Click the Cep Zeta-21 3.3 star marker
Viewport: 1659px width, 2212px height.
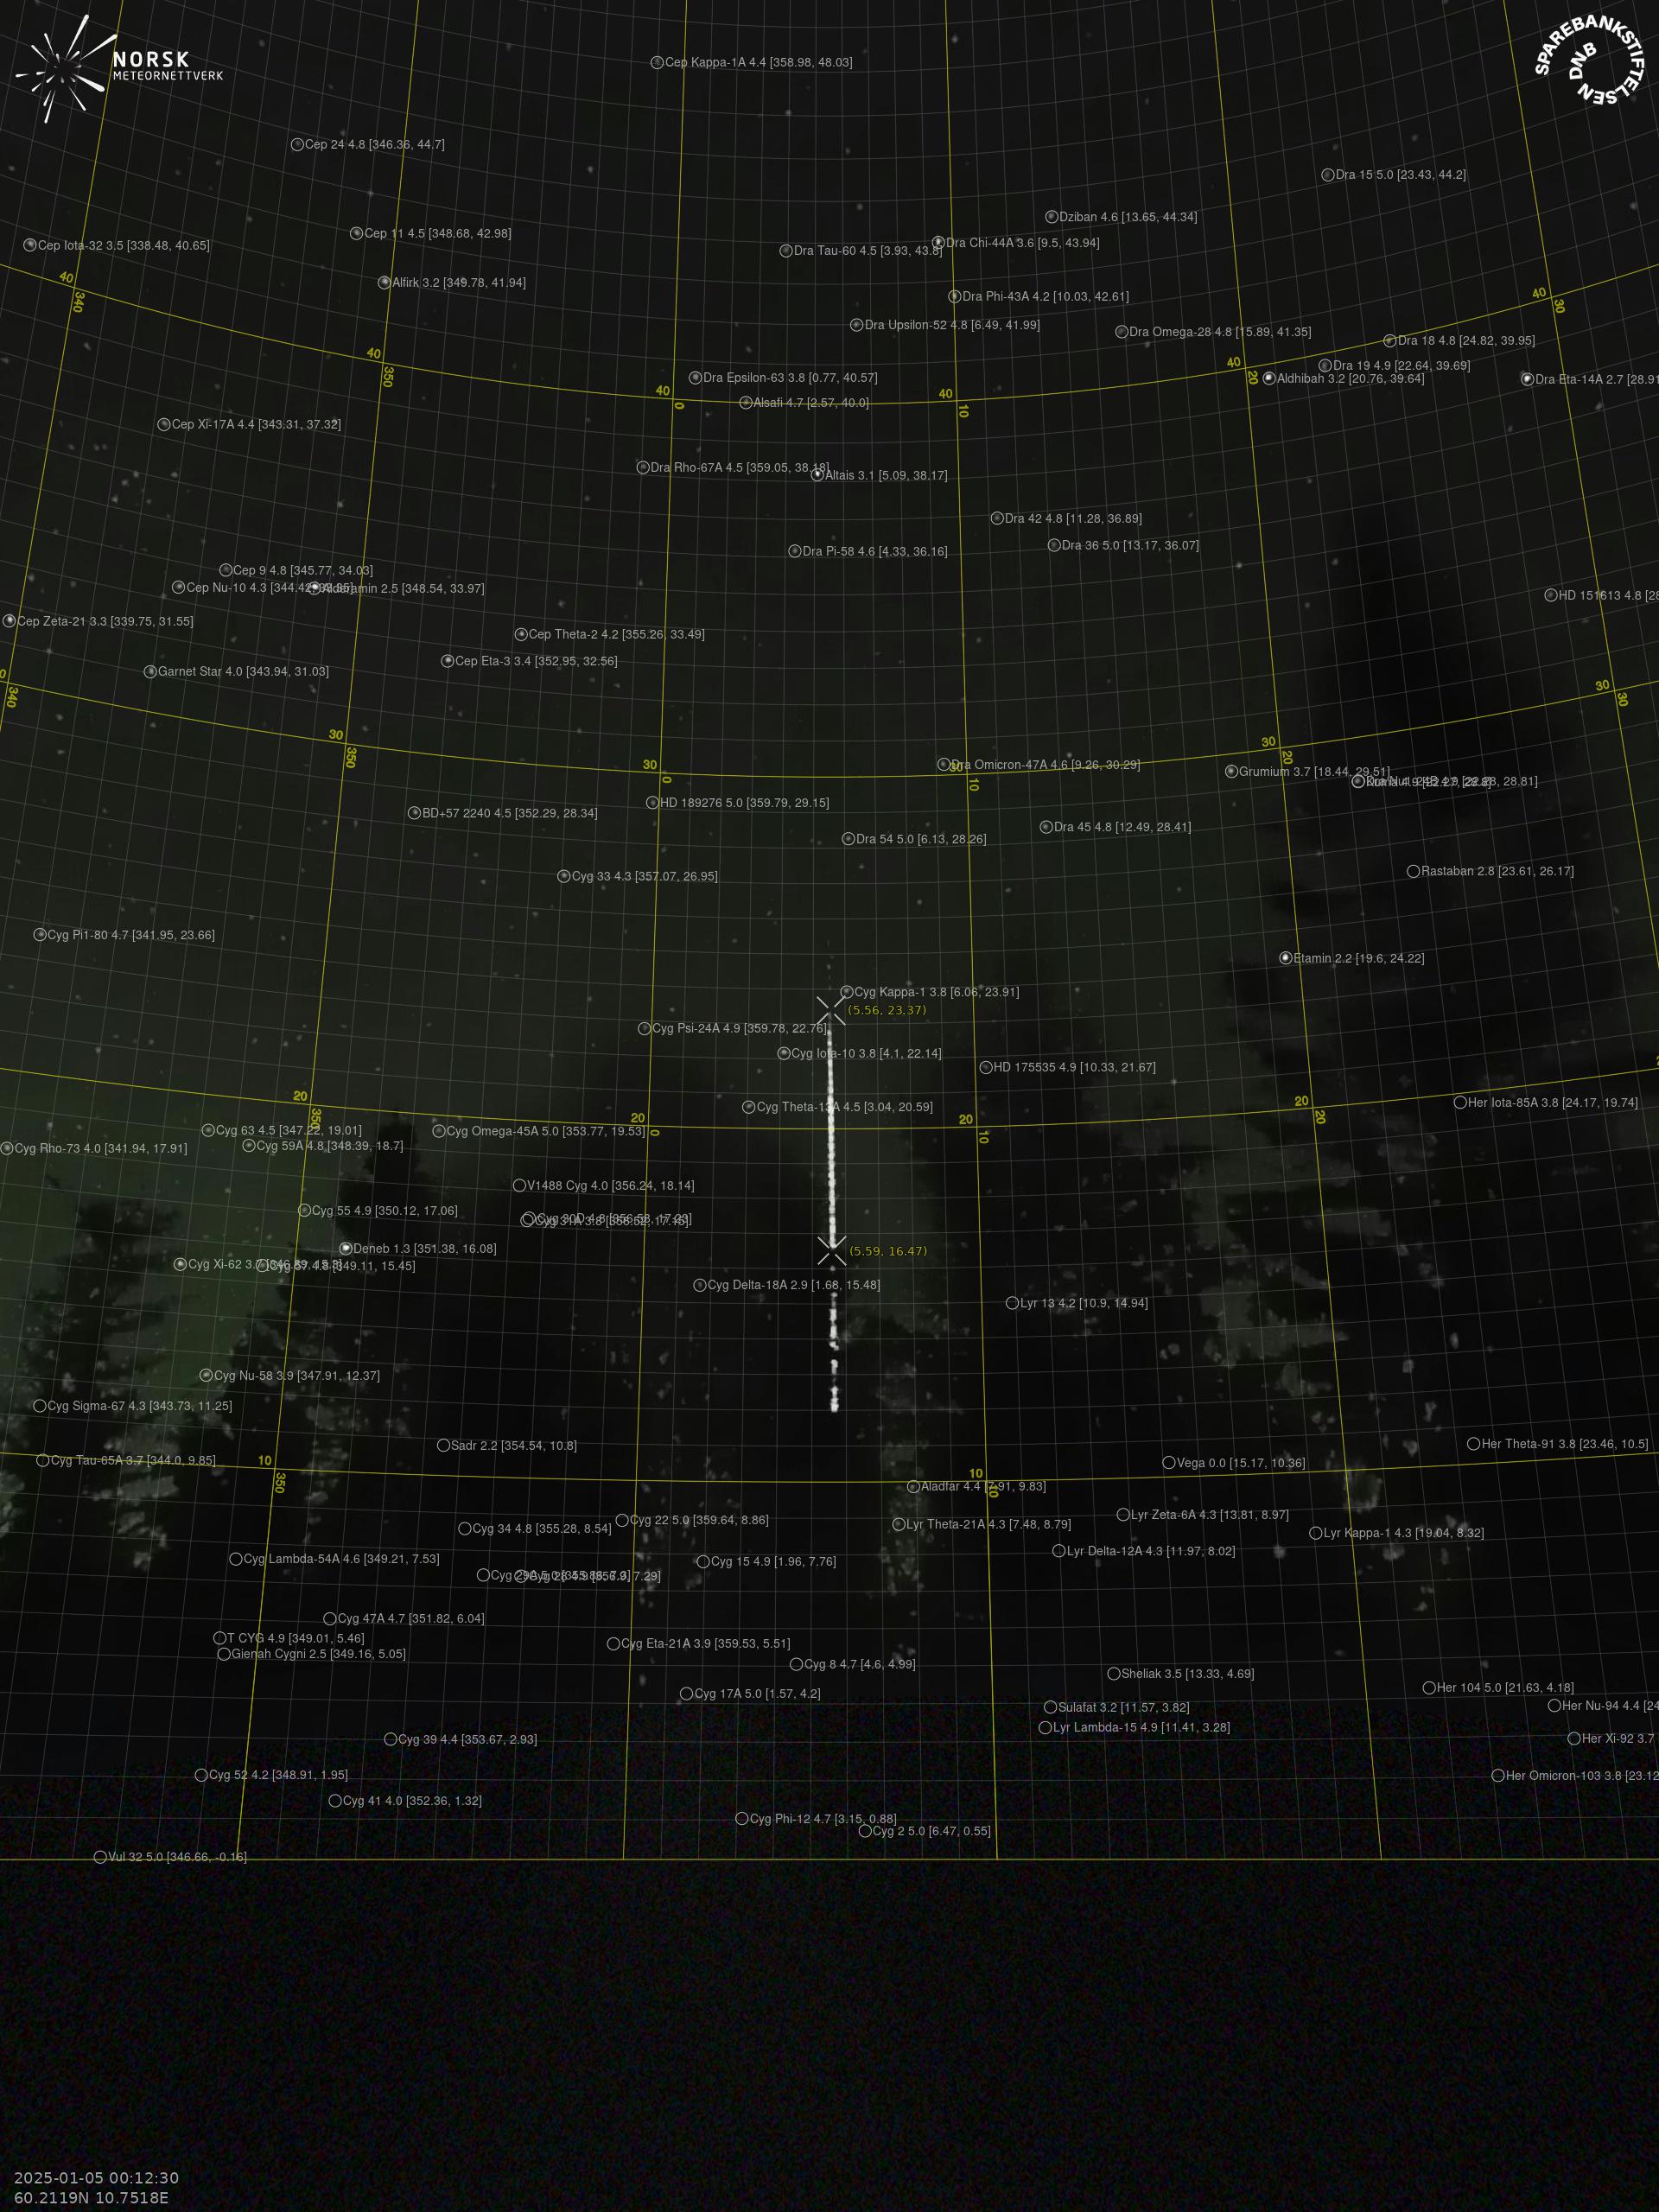9,621
